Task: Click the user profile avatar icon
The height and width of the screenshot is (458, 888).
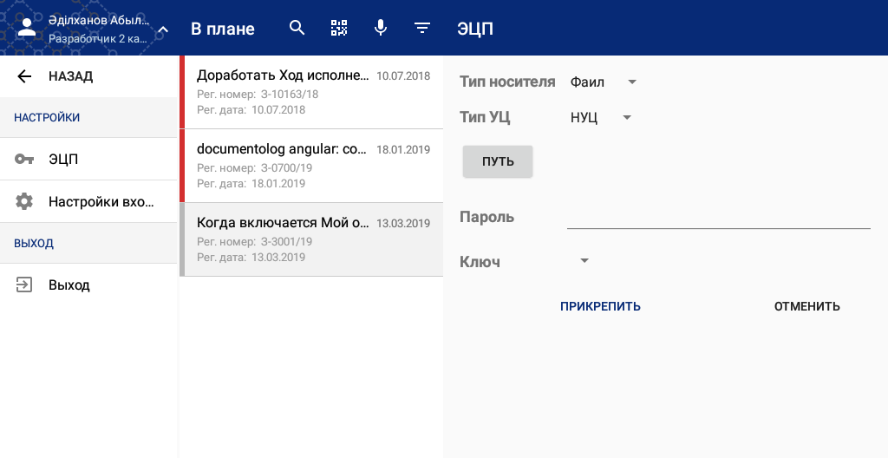Action: coord(27,27)
